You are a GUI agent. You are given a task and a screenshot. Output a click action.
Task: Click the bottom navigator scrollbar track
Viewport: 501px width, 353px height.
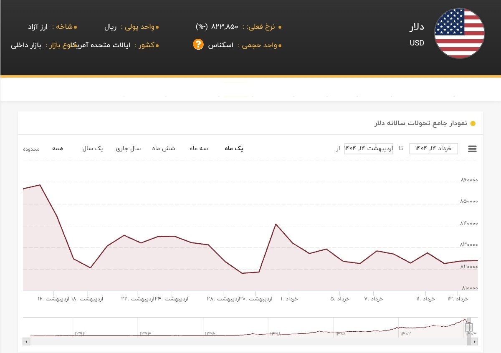click(250, 342)
